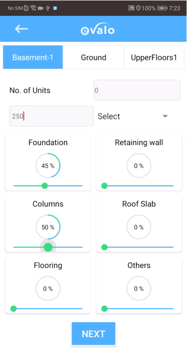Tap the Foundation 45% progress circle
The width and height of the screenshot is (188, 353).
coord(48,166)
